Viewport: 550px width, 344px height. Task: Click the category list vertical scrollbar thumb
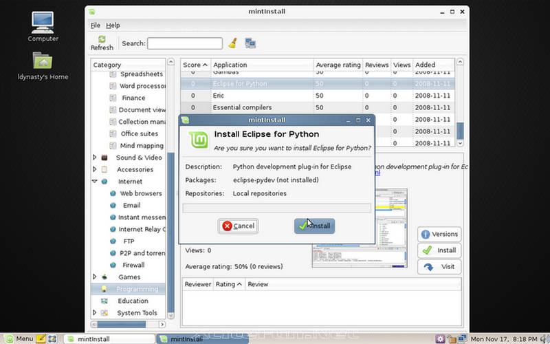170,232
